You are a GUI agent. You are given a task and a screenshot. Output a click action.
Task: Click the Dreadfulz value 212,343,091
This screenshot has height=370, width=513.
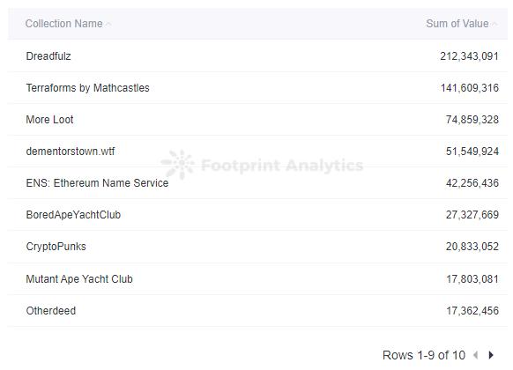[x=469, y=56]
